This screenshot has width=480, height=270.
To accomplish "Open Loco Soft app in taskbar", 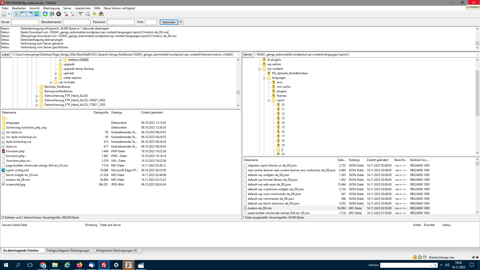I will 128,265.
